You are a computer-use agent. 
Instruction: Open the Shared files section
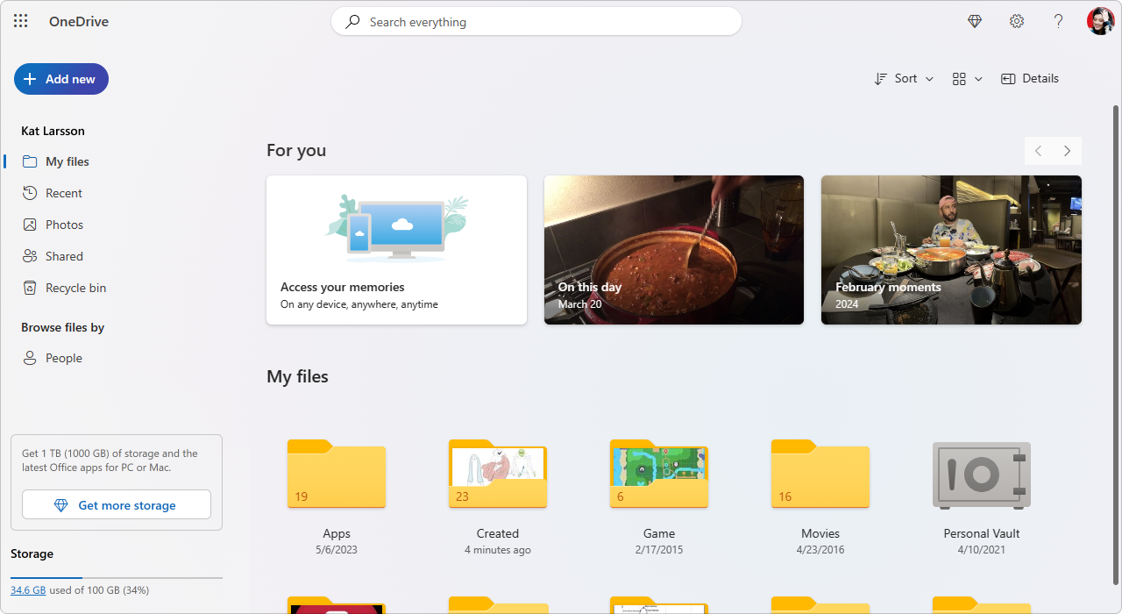(x=62, y=255)
